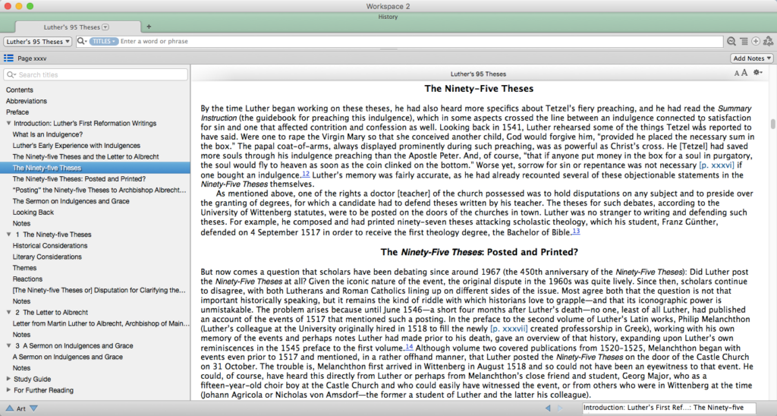Go back with the left navigation arrow
The height and width of the screenshot is (416, 777).
(x=548, y=408)
